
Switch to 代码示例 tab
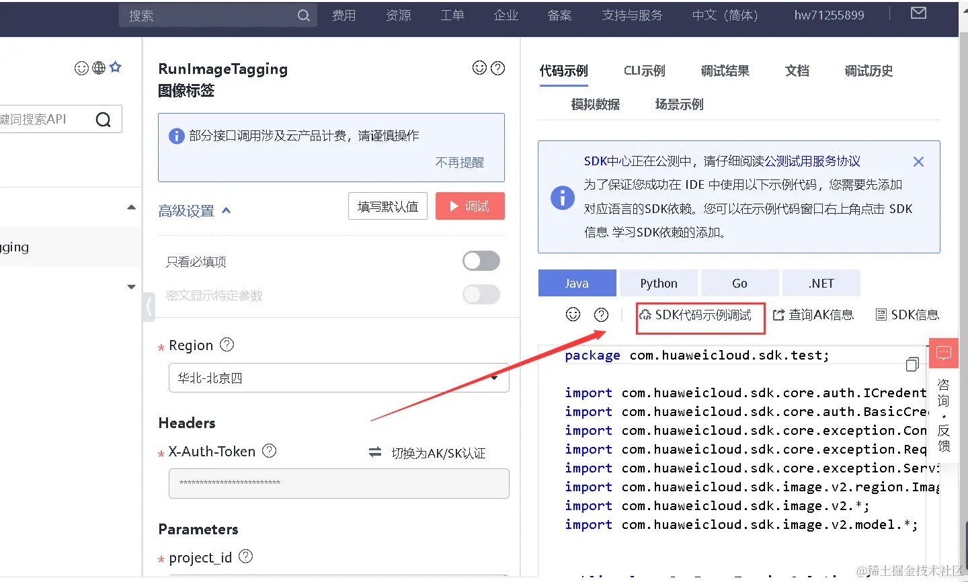point(563,71)
